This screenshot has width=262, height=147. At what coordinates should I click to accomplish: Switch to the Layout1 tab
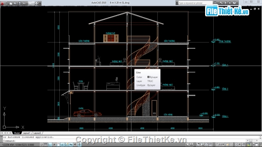click(x=26, y=133)
